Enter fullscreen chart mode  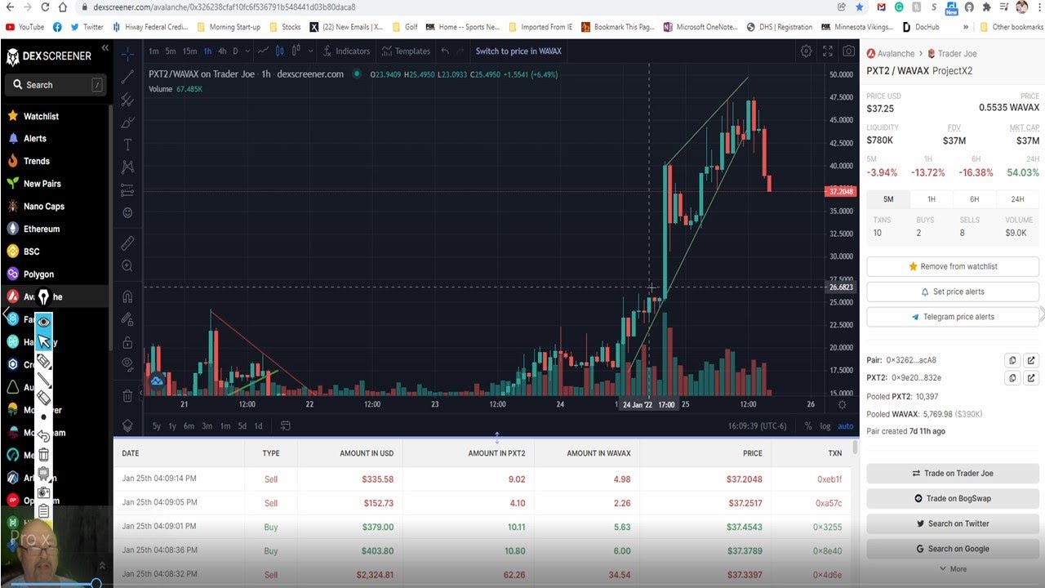point(827,51)
